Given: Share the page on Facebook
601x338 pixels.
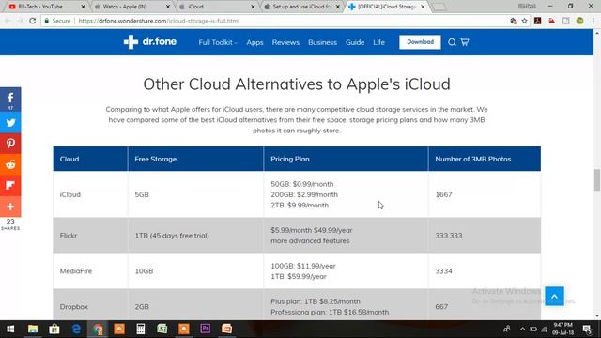Looking at the screenshot, I should pos(10,100).
